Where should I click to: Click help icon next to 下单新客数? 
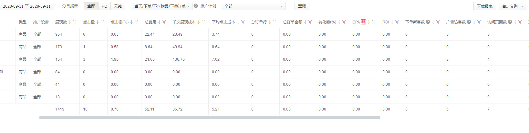(428, 22)
